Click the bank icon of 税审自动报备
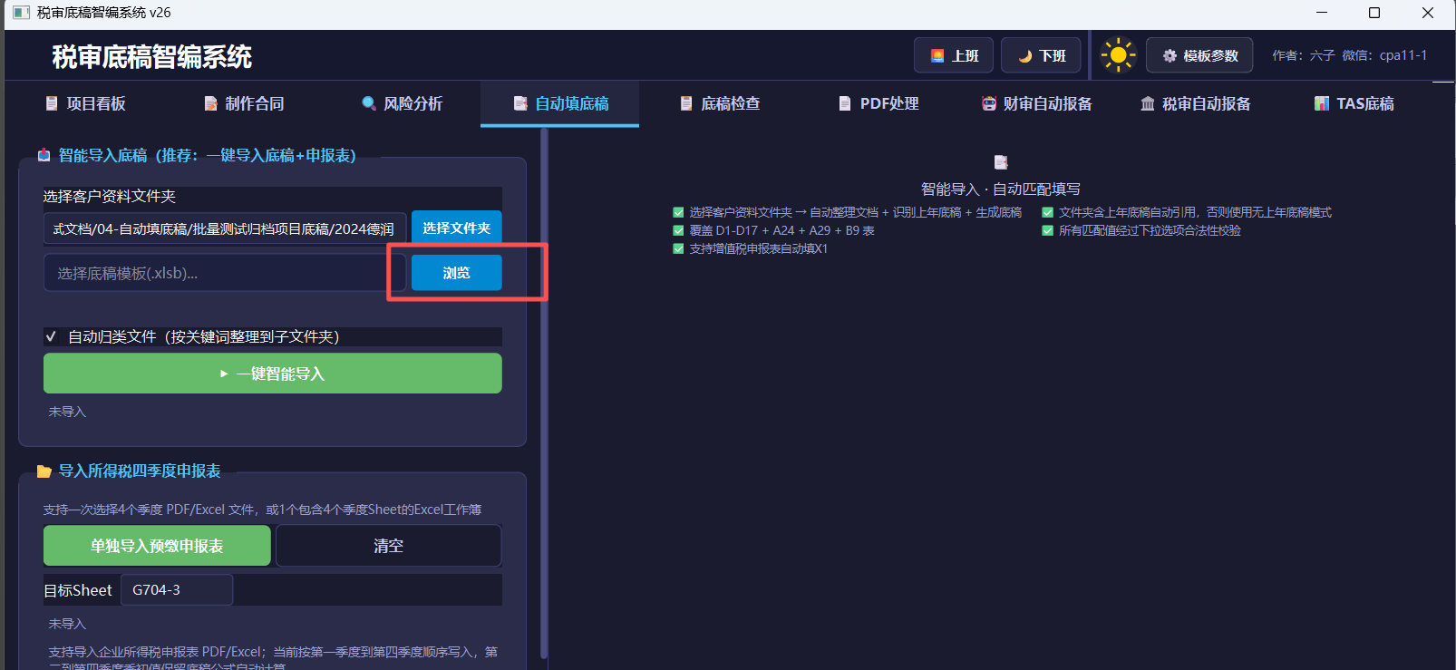This screenshot has width=1456, height=670. click(1148, 103)
